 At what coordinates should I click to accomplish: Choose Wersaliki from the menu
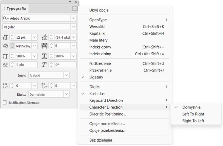tap(125, 26)
